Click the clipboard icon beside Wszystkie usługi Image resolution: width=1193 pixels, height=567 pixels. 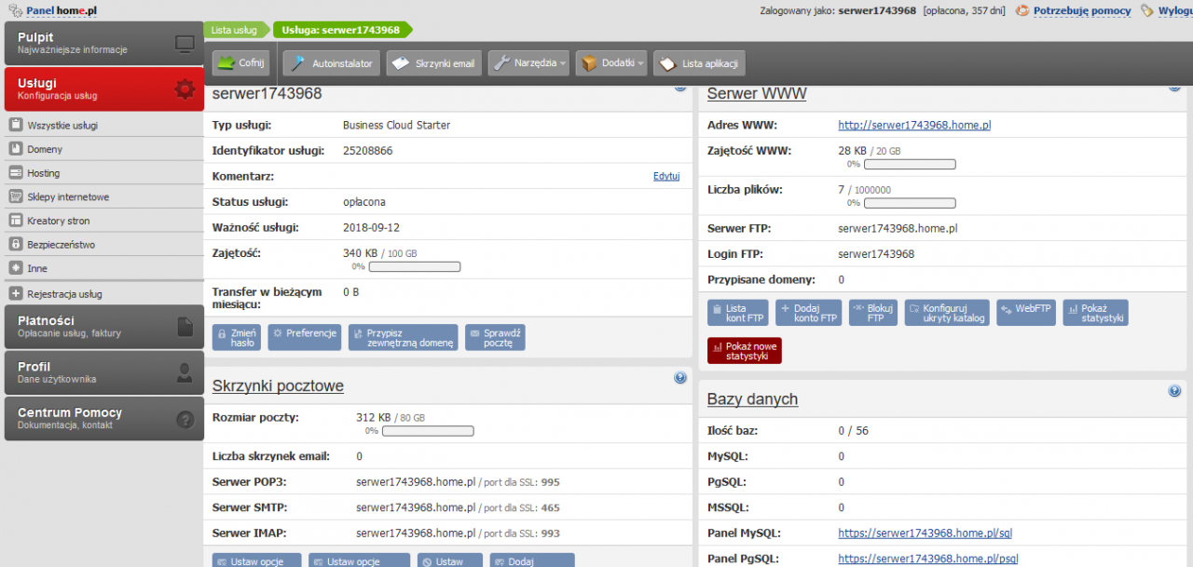(16, 125)
